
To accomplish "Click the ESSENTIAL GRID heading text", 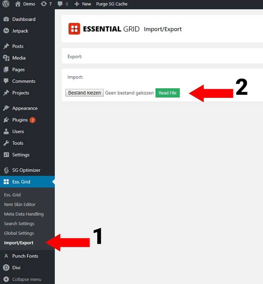I will click(x=111, y=29).
